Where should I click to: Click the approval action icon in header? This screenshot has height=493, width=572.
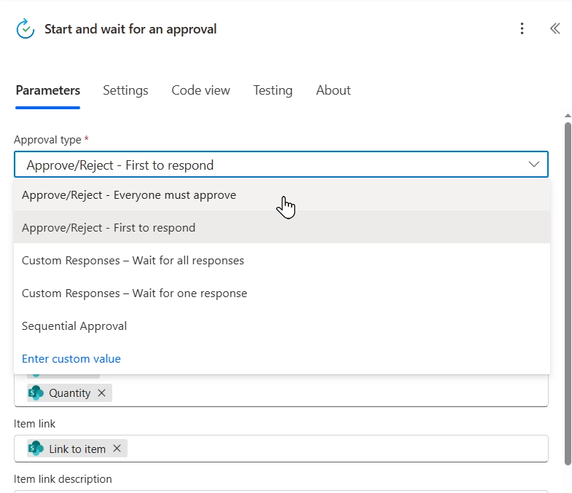coord(26,29)
